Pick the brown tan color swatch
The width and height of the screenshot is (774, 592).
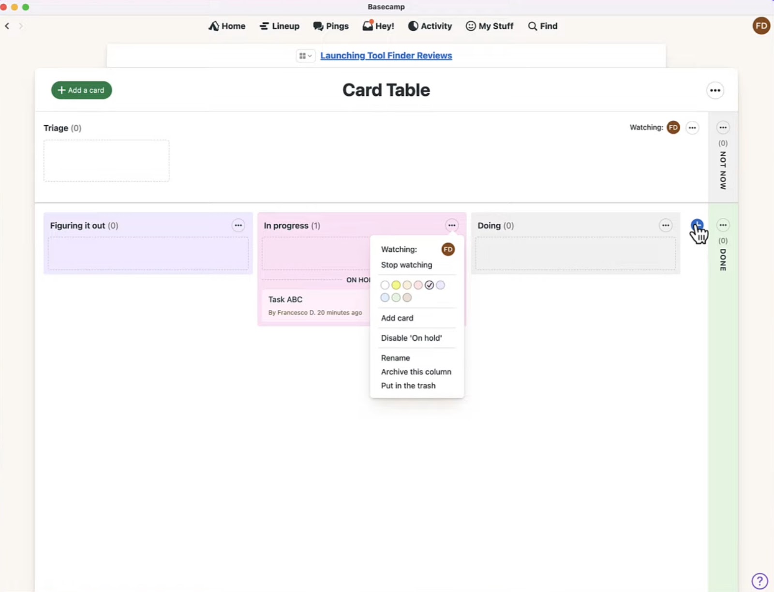pos(407,298)
